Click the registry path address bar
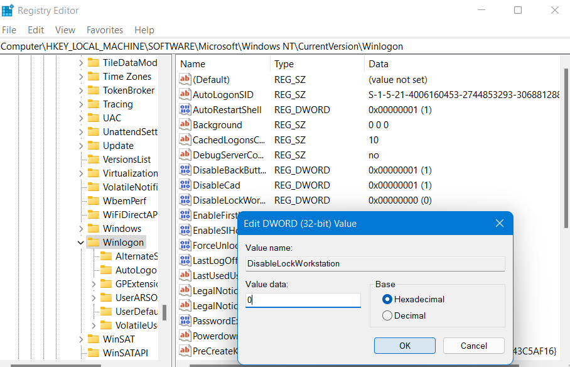 coord(282,47)
